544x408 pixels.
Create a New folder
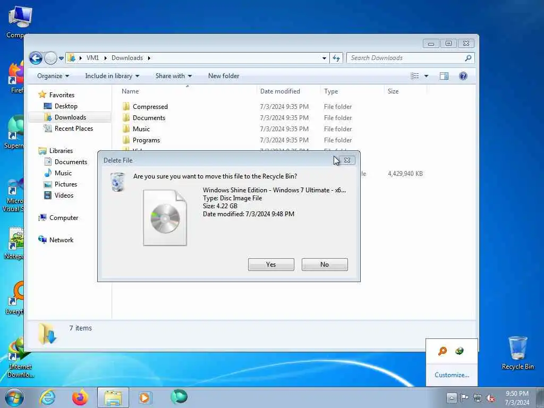[224, 76]
